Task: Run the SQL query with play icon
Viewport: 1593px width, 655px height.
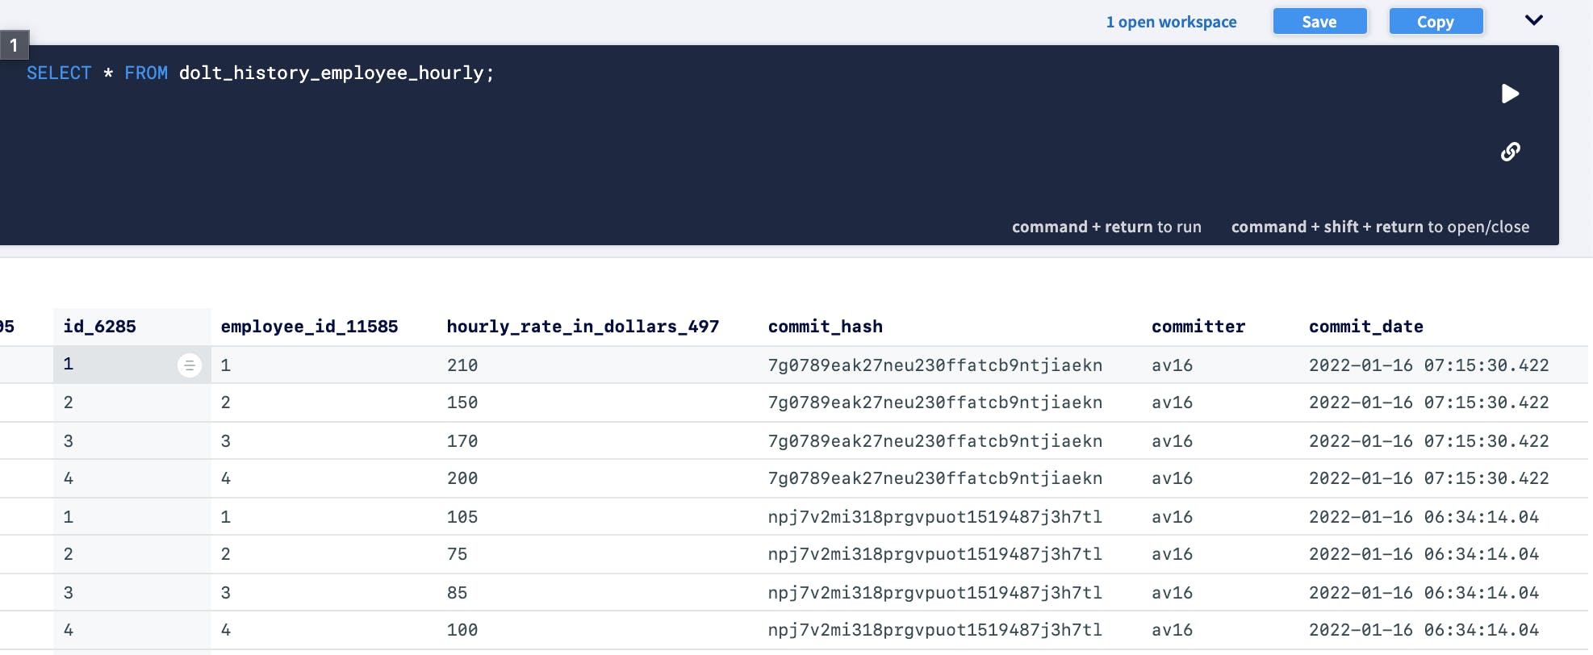Action: 1510,94
